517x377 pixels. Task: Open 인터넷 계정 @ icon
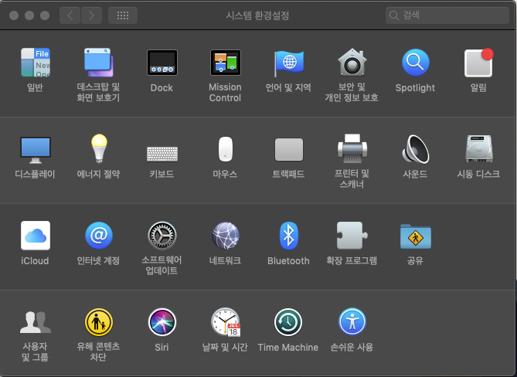(x=99, y=236)
